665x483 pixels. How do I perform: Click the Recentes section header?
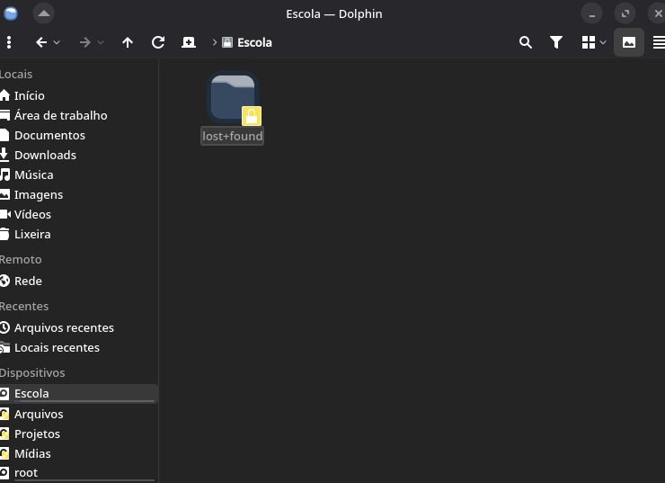pos(24,306)
